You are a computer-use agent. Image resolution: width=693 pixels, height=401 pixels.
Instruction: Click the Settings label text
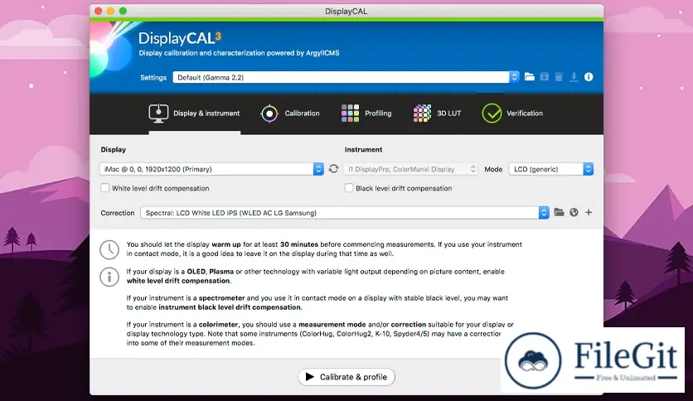(x=153, y=77)
